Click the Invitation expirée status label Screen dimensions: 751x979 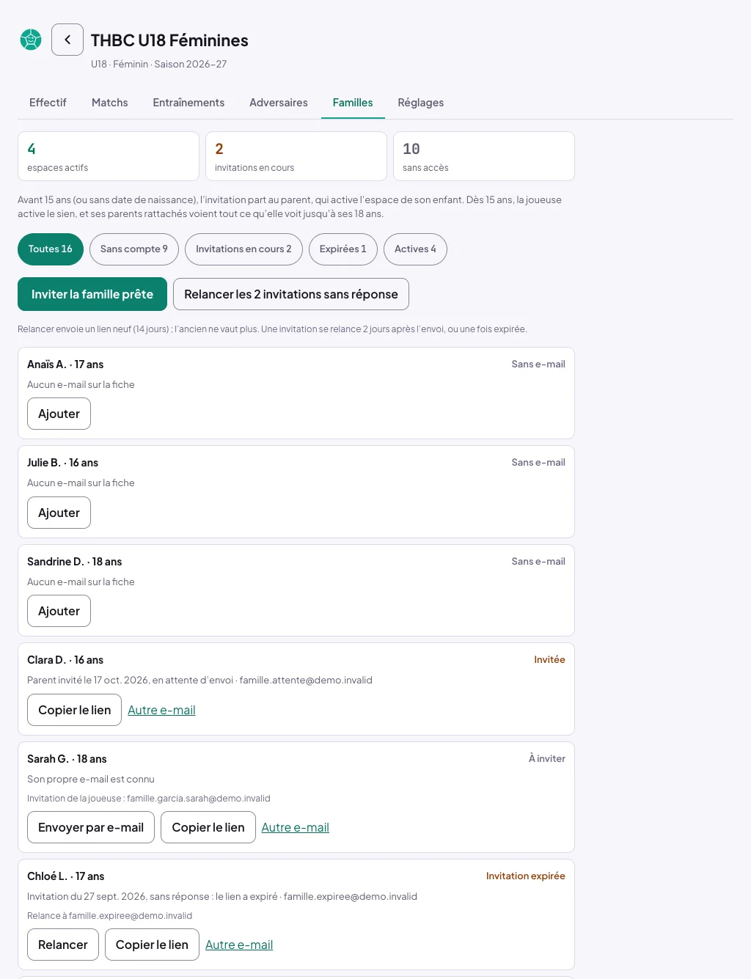526,876
